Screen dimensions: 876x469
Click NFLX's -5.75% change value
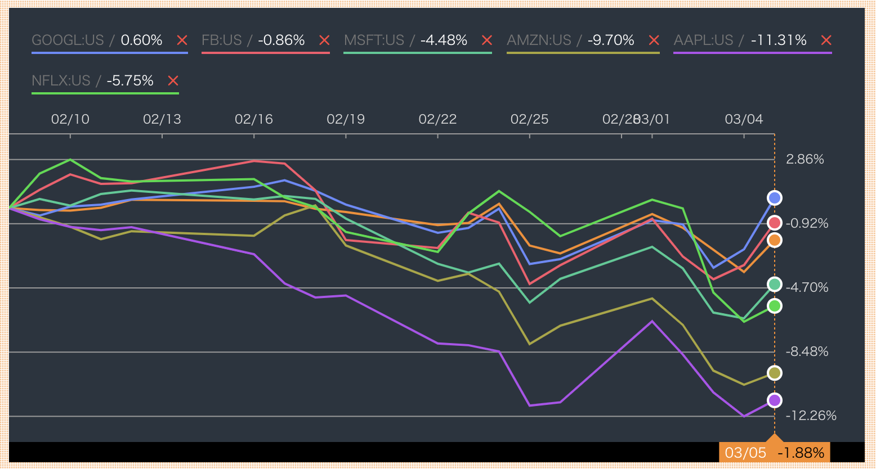130,81
